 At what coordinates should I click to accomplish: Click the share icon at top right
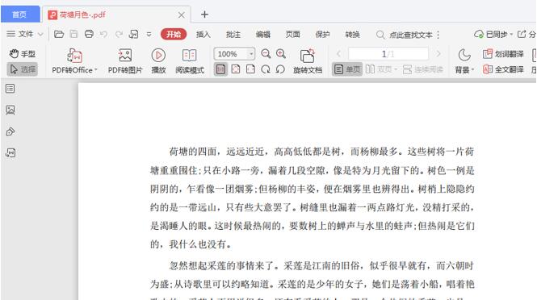(x=522, y=34)
